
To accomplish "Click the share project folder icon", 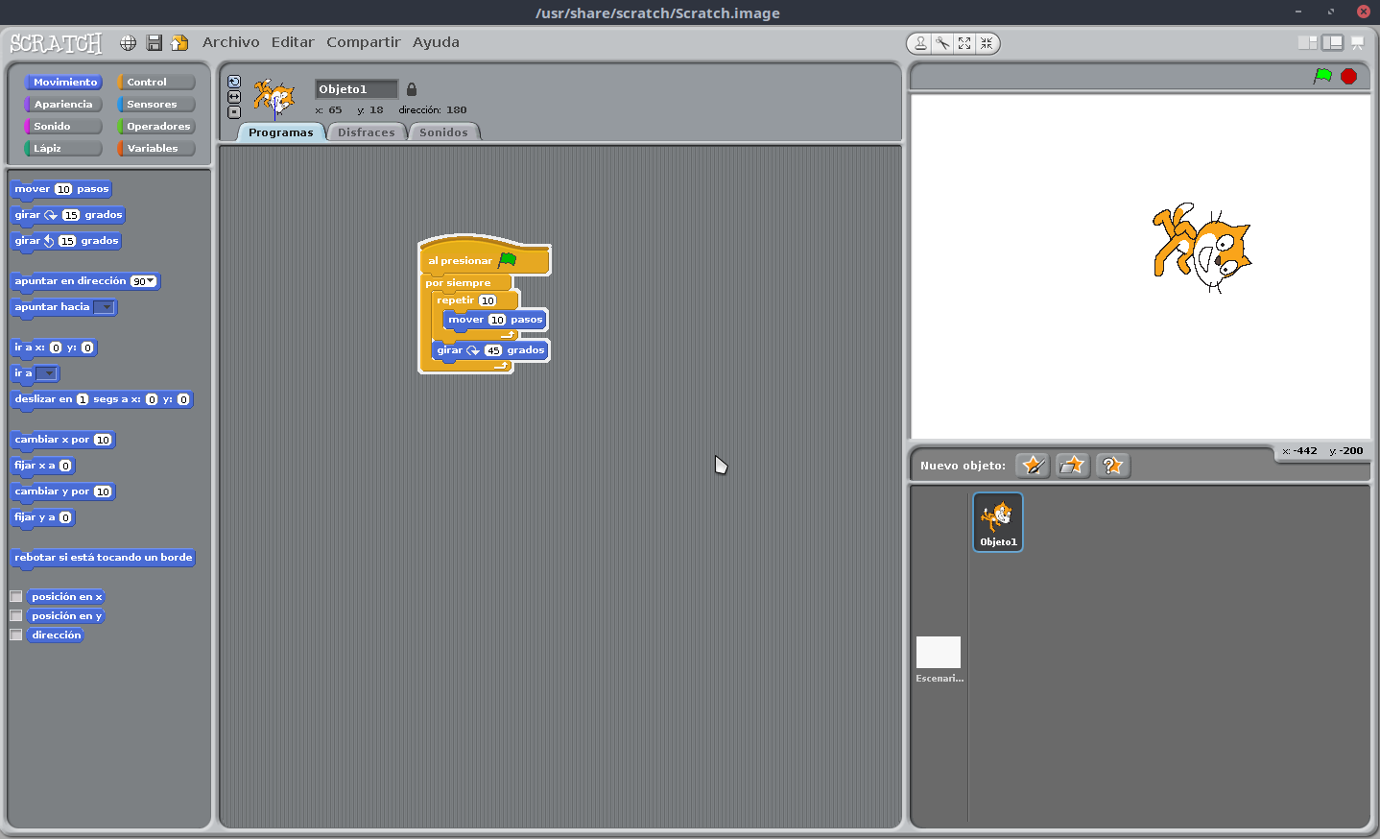I will coord(179,43).
